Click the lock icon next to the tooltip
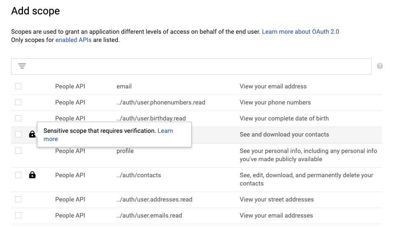 coord(32,134)
